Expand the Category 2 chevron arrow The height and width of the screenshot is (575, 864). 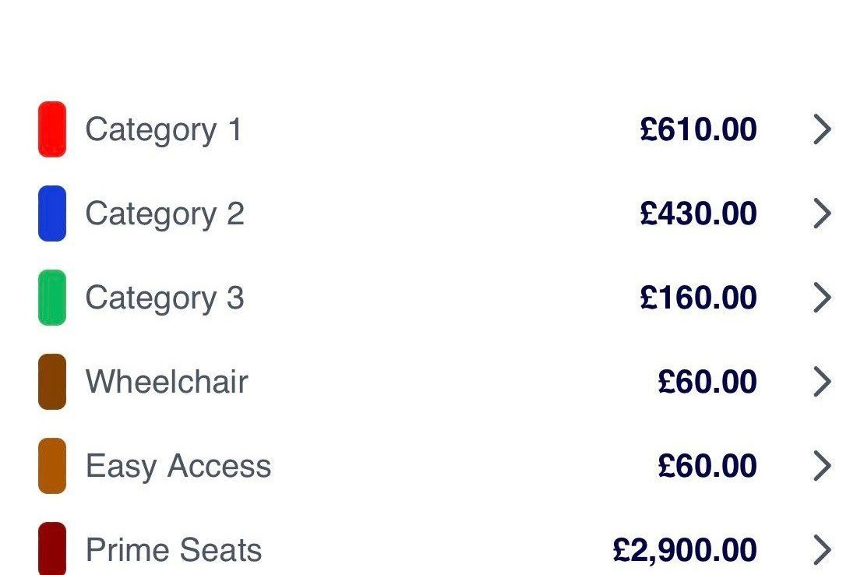pos(822,213)
